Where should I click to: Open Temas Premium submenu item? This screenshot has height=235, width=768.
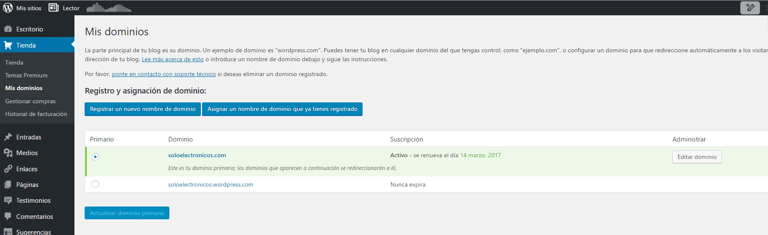[26, 75]
